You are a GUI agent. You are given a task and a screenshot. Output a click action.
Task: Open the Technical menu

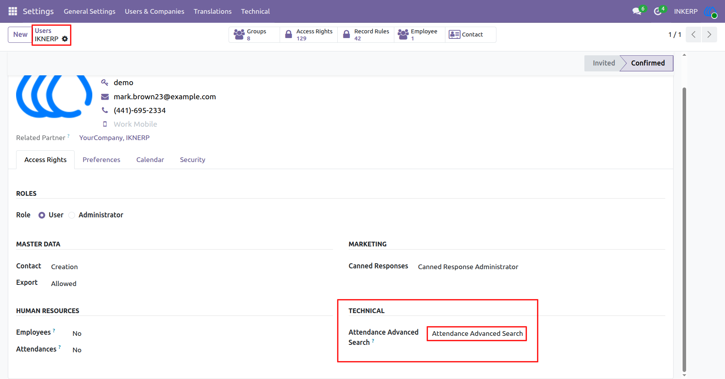coord(255,11)
